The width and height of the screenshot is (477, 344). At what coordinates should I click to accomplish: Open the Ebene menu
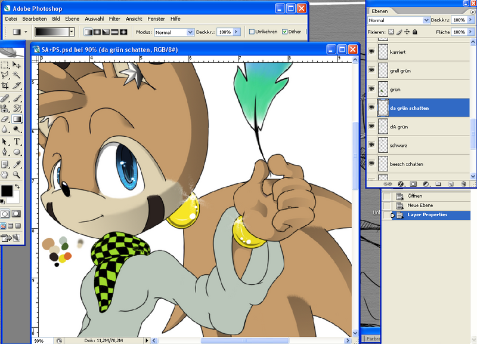pos(72,19)
